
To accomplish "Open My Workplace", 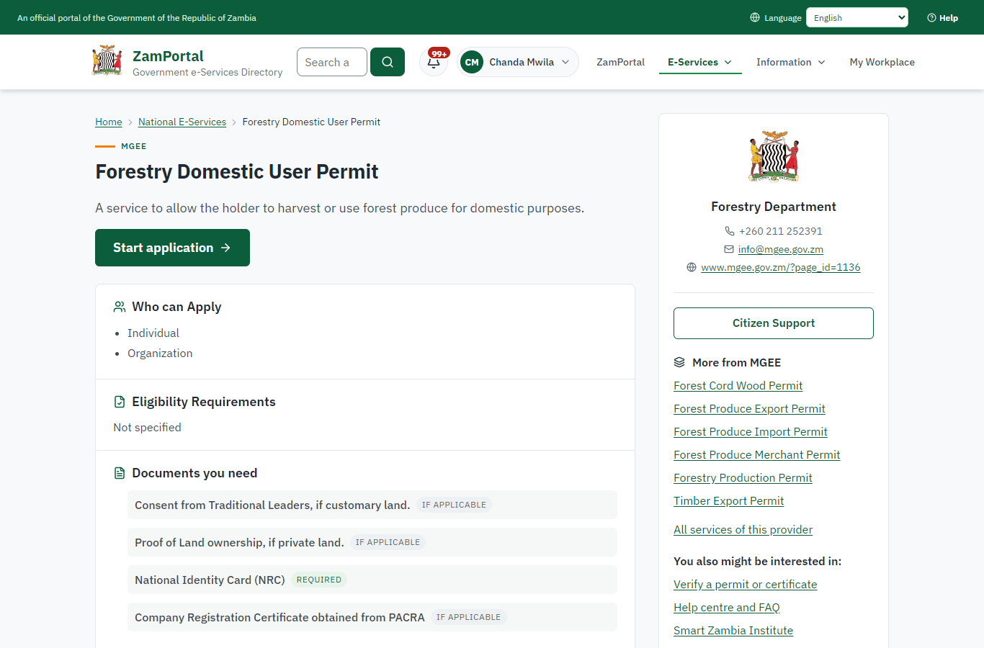I will pyautogui.click(x=882, y=62).
